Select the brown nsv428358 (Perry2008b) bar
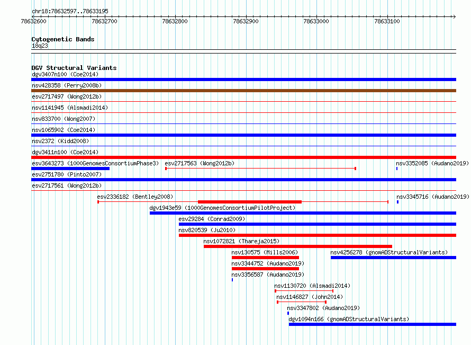 tap(243, 91)
